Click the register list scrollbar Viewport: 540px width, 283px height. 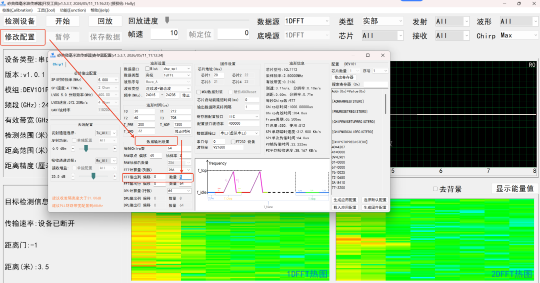pos(386,103)
